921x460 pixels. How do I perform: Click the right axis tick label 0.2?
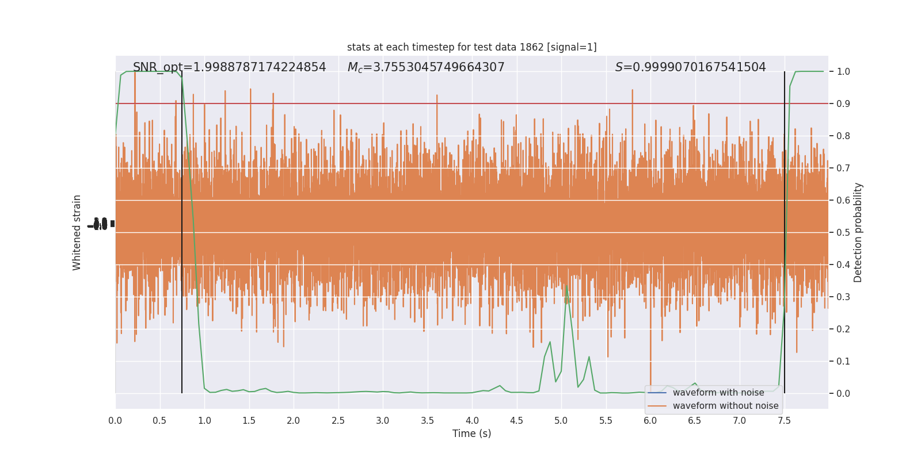point(843,329)
